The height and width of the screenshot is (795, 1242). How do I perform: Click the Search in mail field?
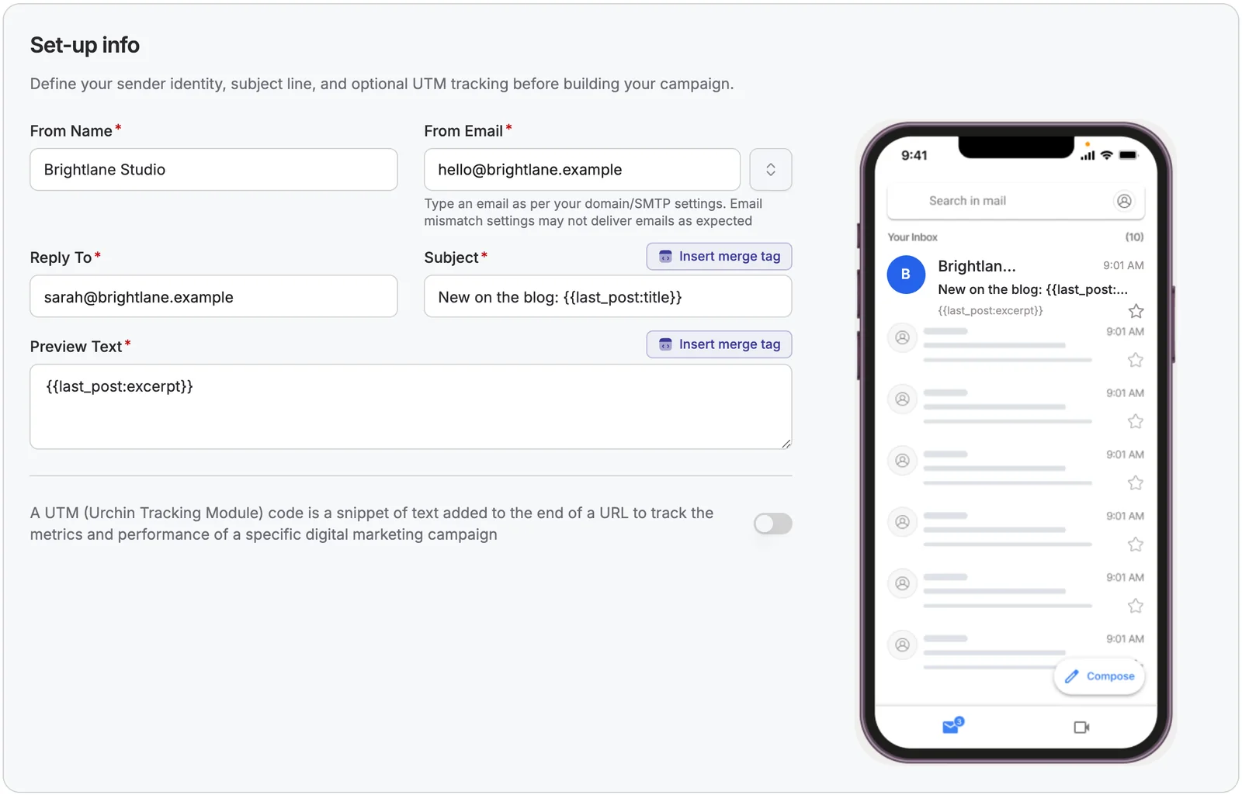[1015, 201]
